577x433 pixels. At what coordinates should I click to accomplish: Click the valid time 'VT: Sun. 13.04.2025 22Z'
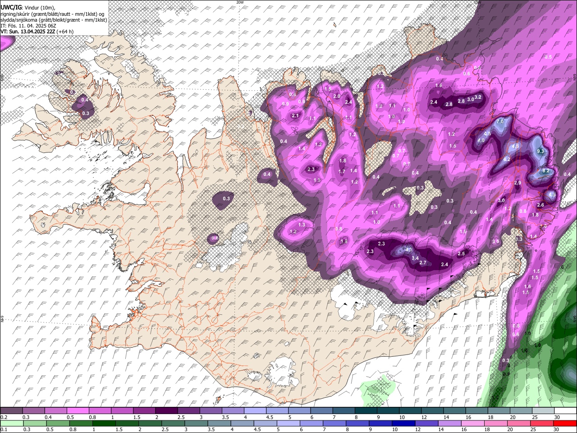tap(27, 32)
